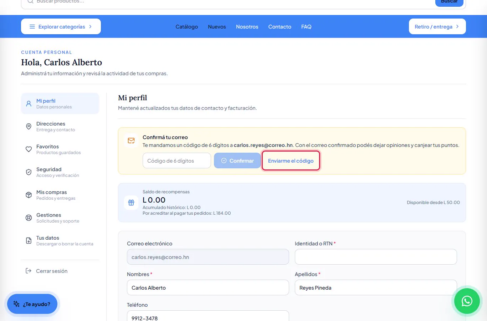The width and height of the screenshot is (487, 321).
Task: Open the Nosotros page
Action: 247,27
